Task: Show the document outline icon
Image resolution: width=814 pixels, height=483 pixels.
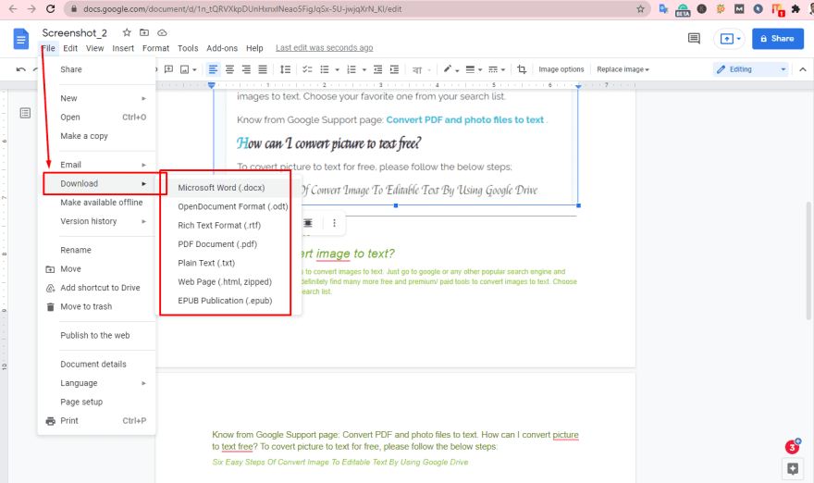Action: 25,113
